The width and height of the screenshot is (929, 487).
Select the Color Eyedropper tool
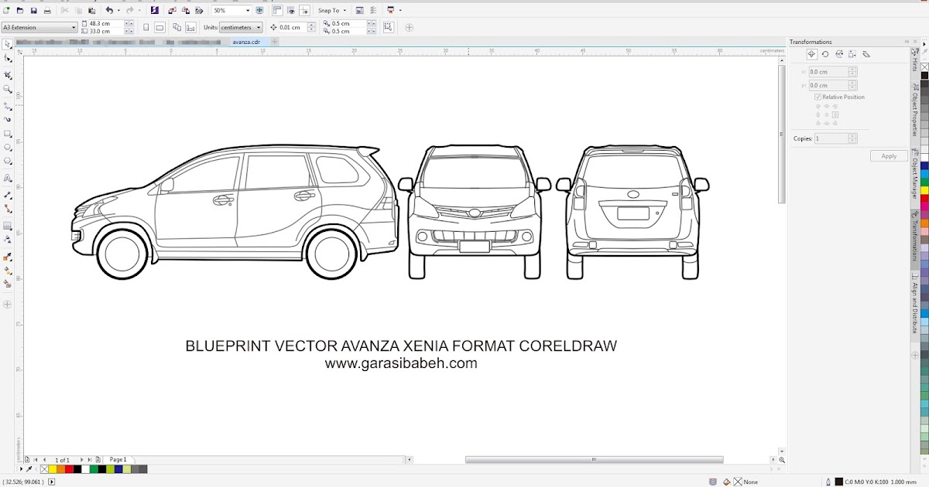(8, 257)
